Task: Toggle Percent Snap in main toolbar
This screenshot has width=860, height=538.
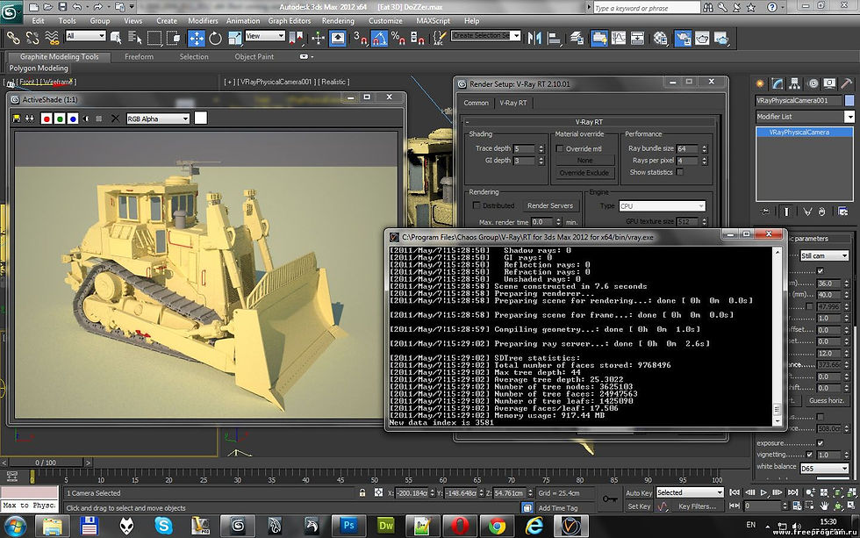Action: pyautogui.click(x=398, y=38)
